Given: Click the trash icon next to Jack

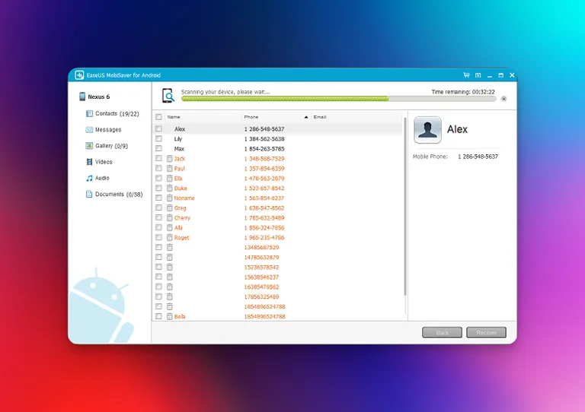Looking at the screenshot, I should (169, 159).
